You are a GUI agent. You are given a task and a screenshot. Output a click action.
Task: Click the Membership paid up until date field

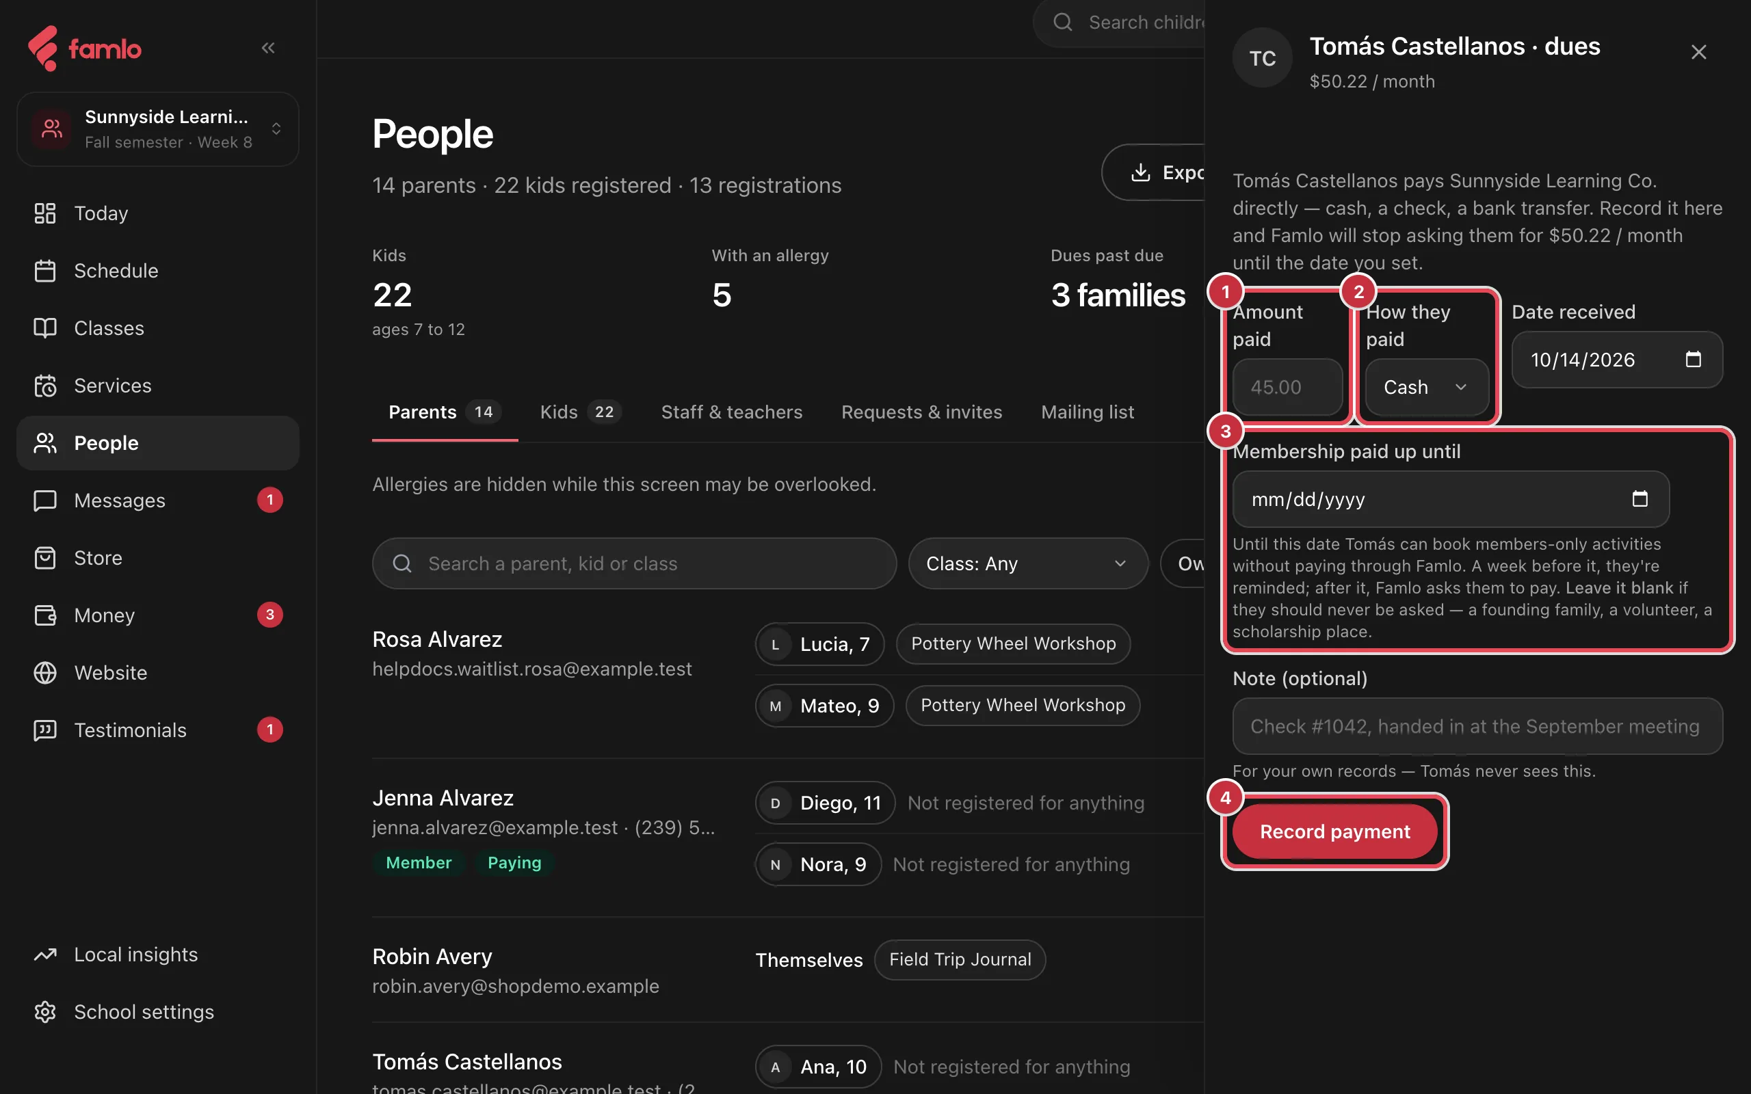(1451, 499)
